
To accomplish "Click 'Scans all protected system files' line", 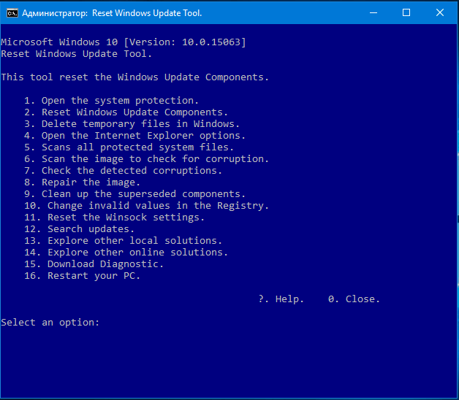I will coord(129,147).
